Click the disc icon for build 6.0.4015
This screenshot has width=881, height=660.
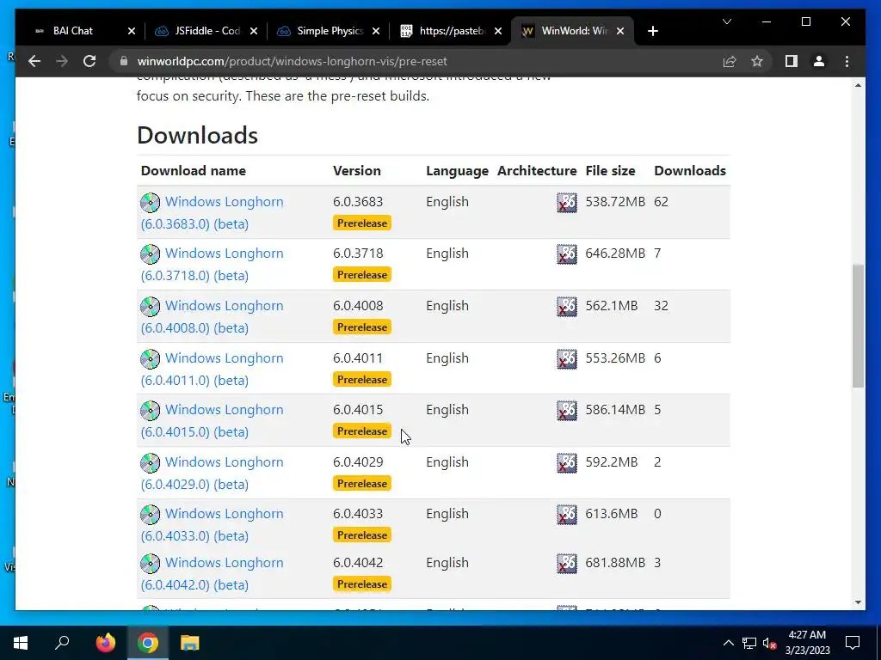[150, 411]
